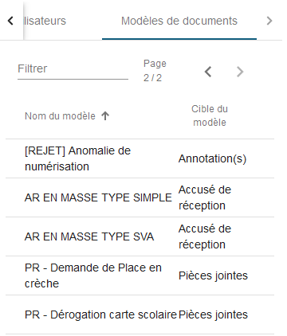The width and height of the screenshot is (287, 336).
Task: Click Accusé de réception for TYPE SVA row
Action: click(x=205, y=236)
